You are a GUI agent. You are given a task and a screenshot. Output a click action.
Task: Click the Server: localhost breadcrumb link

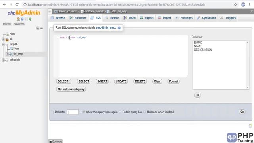point(67,11)
